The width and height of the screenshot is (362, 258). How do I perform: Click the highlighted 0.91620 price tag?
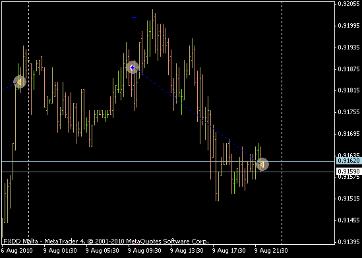click(x=348, y=161)
